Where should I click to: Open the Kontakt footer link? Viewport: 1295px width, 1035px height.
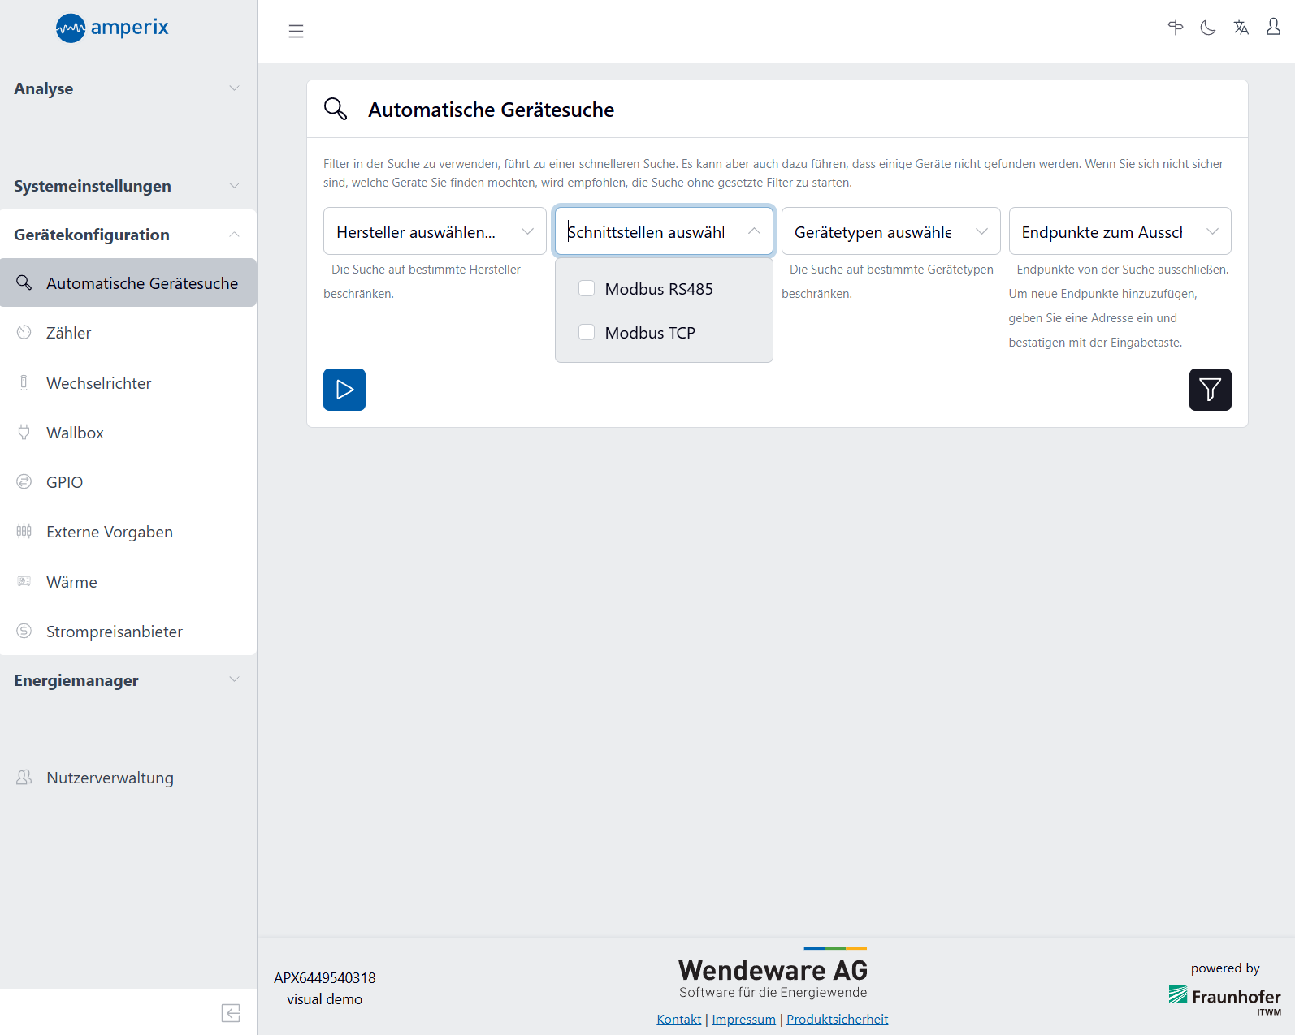(678, 1019)
